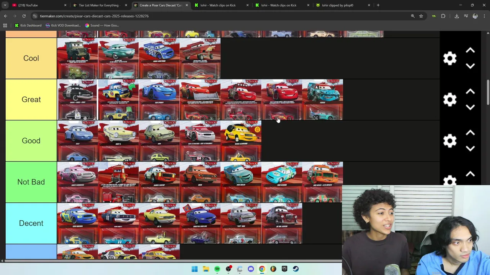Open the browser zoom indicator
The width and height of the screenshot is (490, 275).
413,16
